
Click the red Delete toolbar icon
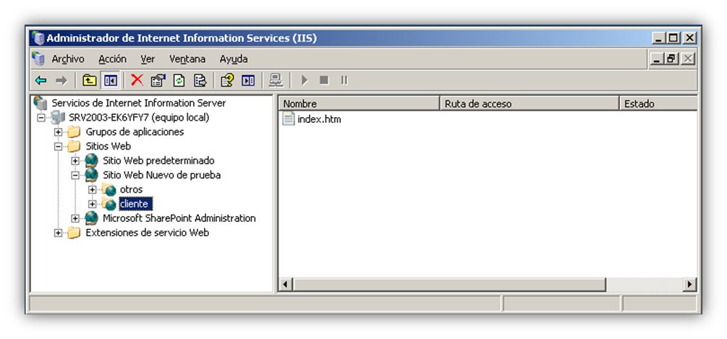pos(137,80)
